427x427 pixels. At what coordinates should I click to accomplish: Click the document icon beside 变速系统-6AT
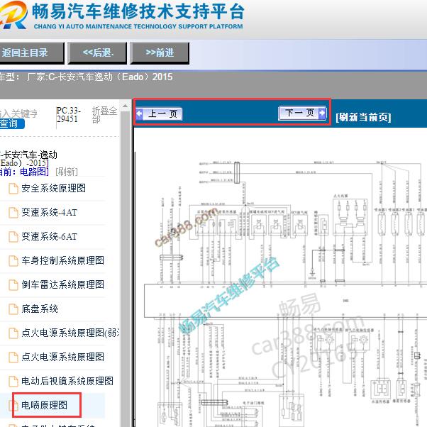(x=13, y=237)
